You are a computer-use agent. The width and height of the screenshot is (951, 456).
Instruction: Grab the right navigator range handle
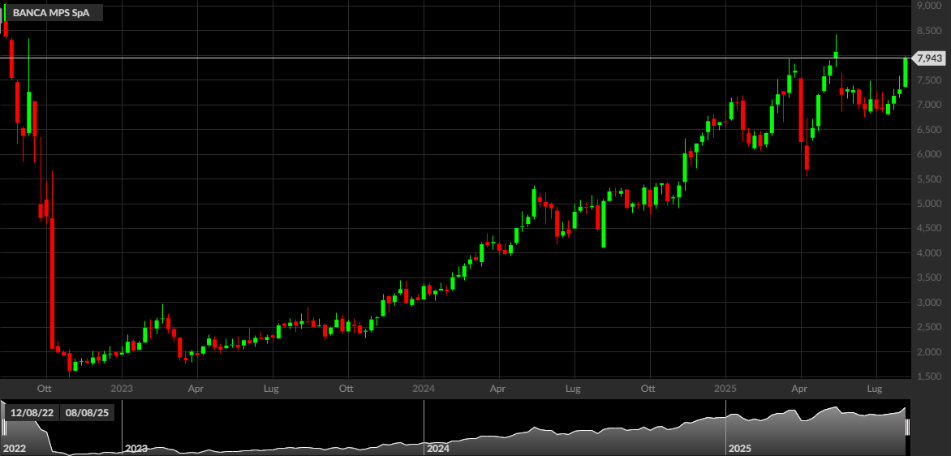(x=908, y=428)
